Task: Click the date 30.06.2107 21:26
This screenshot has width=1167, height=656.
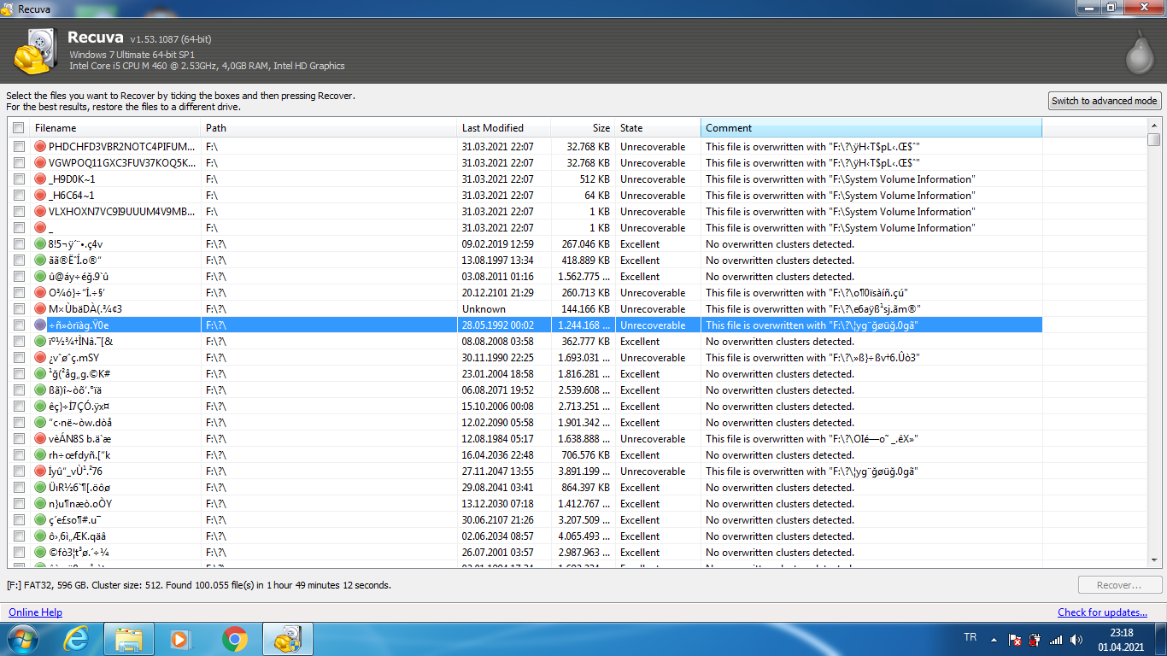Action: pyautogui.click(x=497, y=520)
